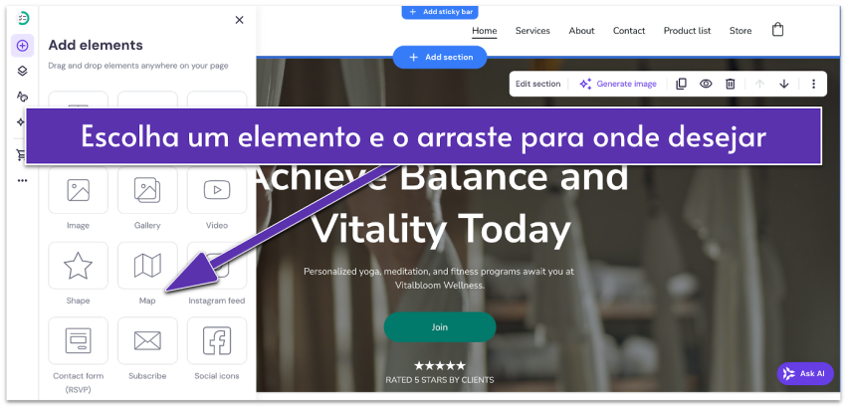The image size is (846, 407).
Task: Click the Add elements panel title
Action: pos(96,46)
